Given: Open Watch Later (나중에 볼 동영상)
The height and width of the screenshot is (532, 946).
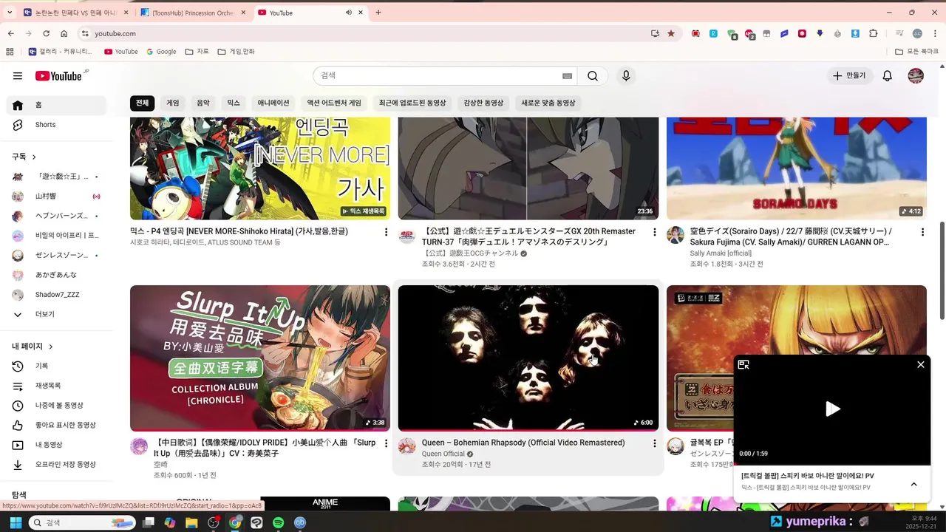Looking at the screenshot, I should click(x=56, y=405).
